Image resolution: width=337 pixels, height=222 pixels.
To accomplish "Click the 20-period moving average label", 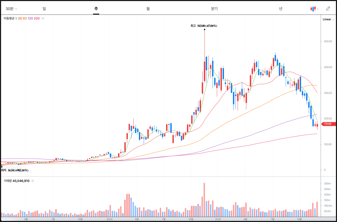I will (20, 18).
